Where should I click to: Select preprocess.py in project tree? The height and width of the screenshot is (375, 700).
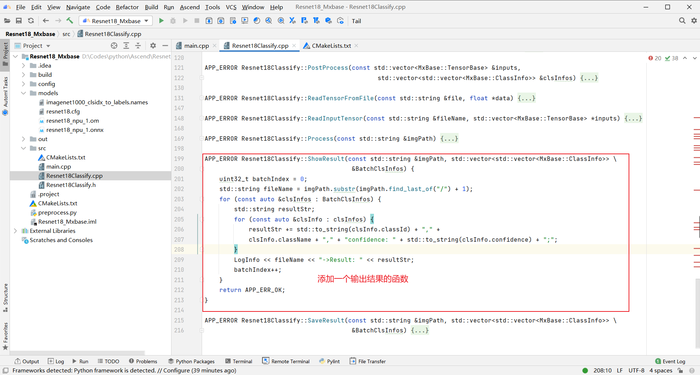click(x=57, y=212)
